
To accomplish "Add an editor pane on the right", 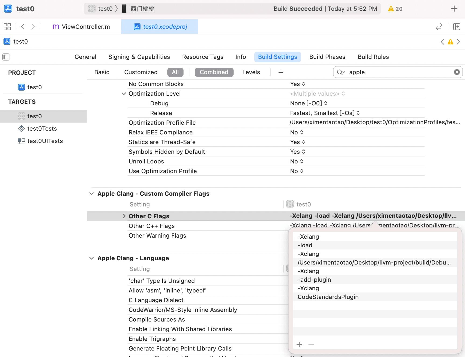I will point(457,27).
